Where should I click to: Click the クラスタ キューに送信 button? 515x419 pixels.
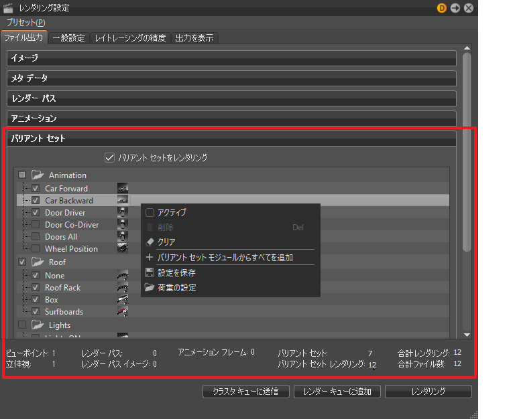tap(246, 392)
